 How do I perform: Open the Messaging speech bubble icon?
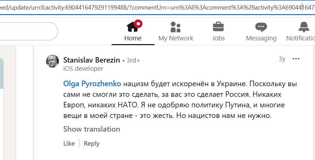[x=261, y=26]
